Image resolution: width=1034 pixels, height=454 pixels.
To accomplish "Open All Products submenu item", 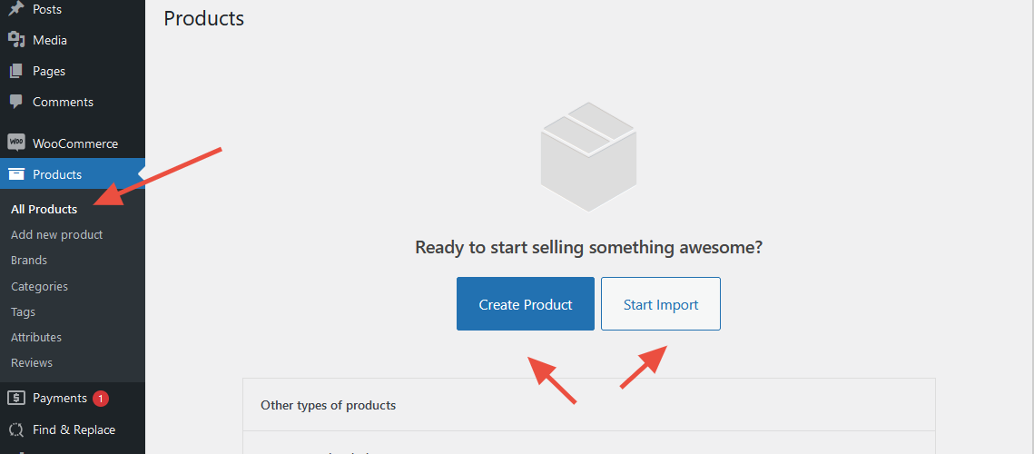I will coord(44,209).
